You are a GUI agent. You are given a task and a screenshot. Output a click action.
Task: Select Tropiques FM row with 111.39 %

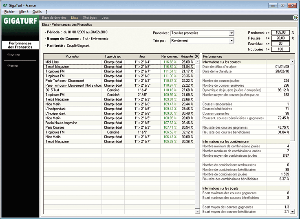pos(119,76)
